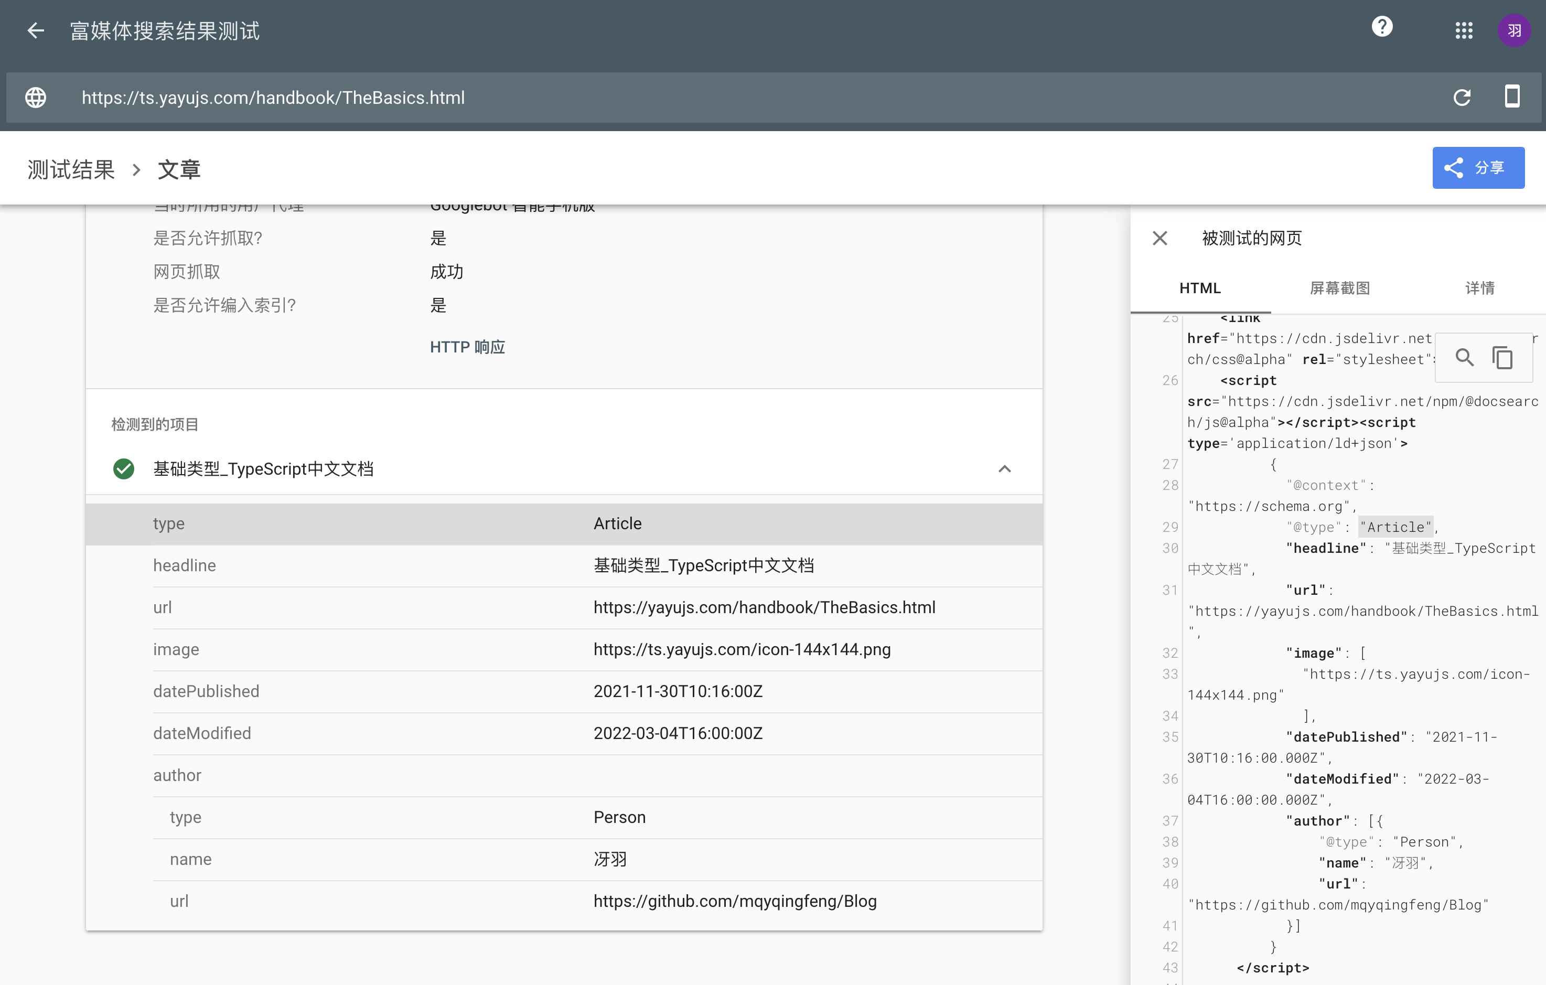Switch to the 详情 tab
Viewport: 1546px width, 985px height.
1479,288
